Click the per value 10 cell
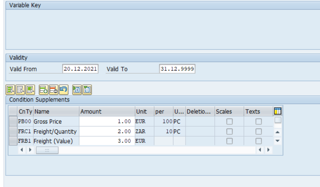Screen dimensions: 320x187 pyautogui.click(x=163, y=131)
